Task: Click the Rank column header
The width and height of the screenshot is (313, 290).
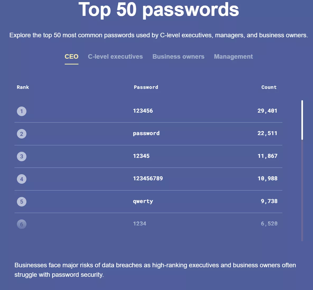Action: 23,87
